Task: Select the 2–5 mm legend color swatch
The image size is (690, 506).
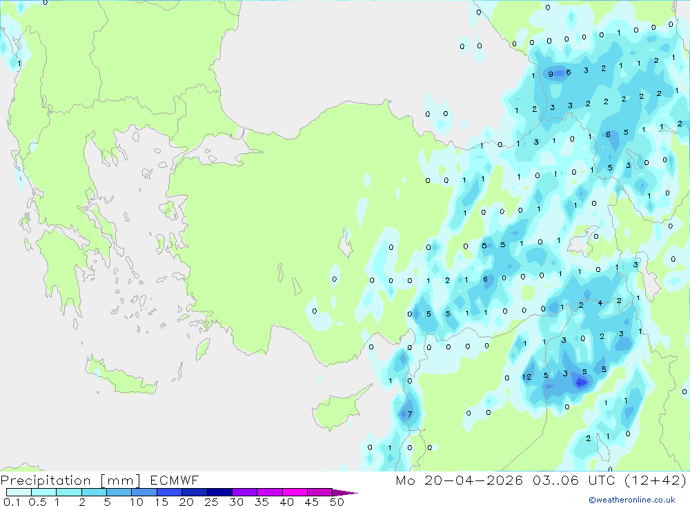Action: (94, 492)
